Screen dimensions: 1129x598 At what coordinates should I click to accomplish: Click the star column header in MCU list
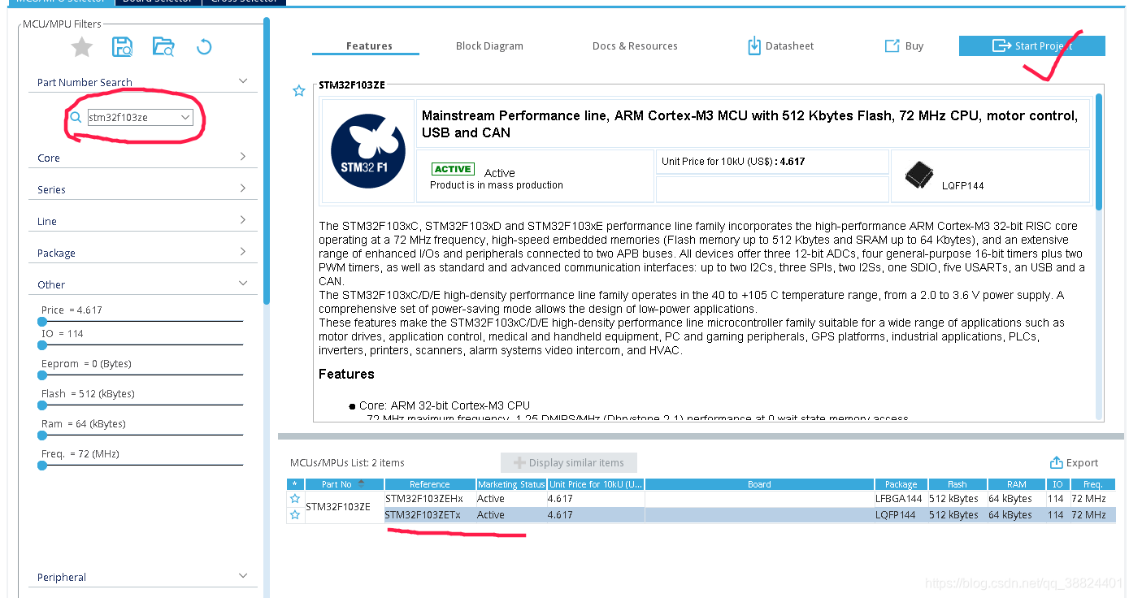click(x=295, y=484)
